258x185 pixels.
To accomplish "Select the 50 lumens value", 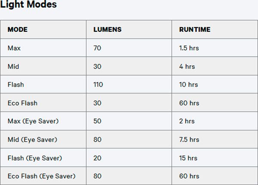I will [x=97, y=121].
